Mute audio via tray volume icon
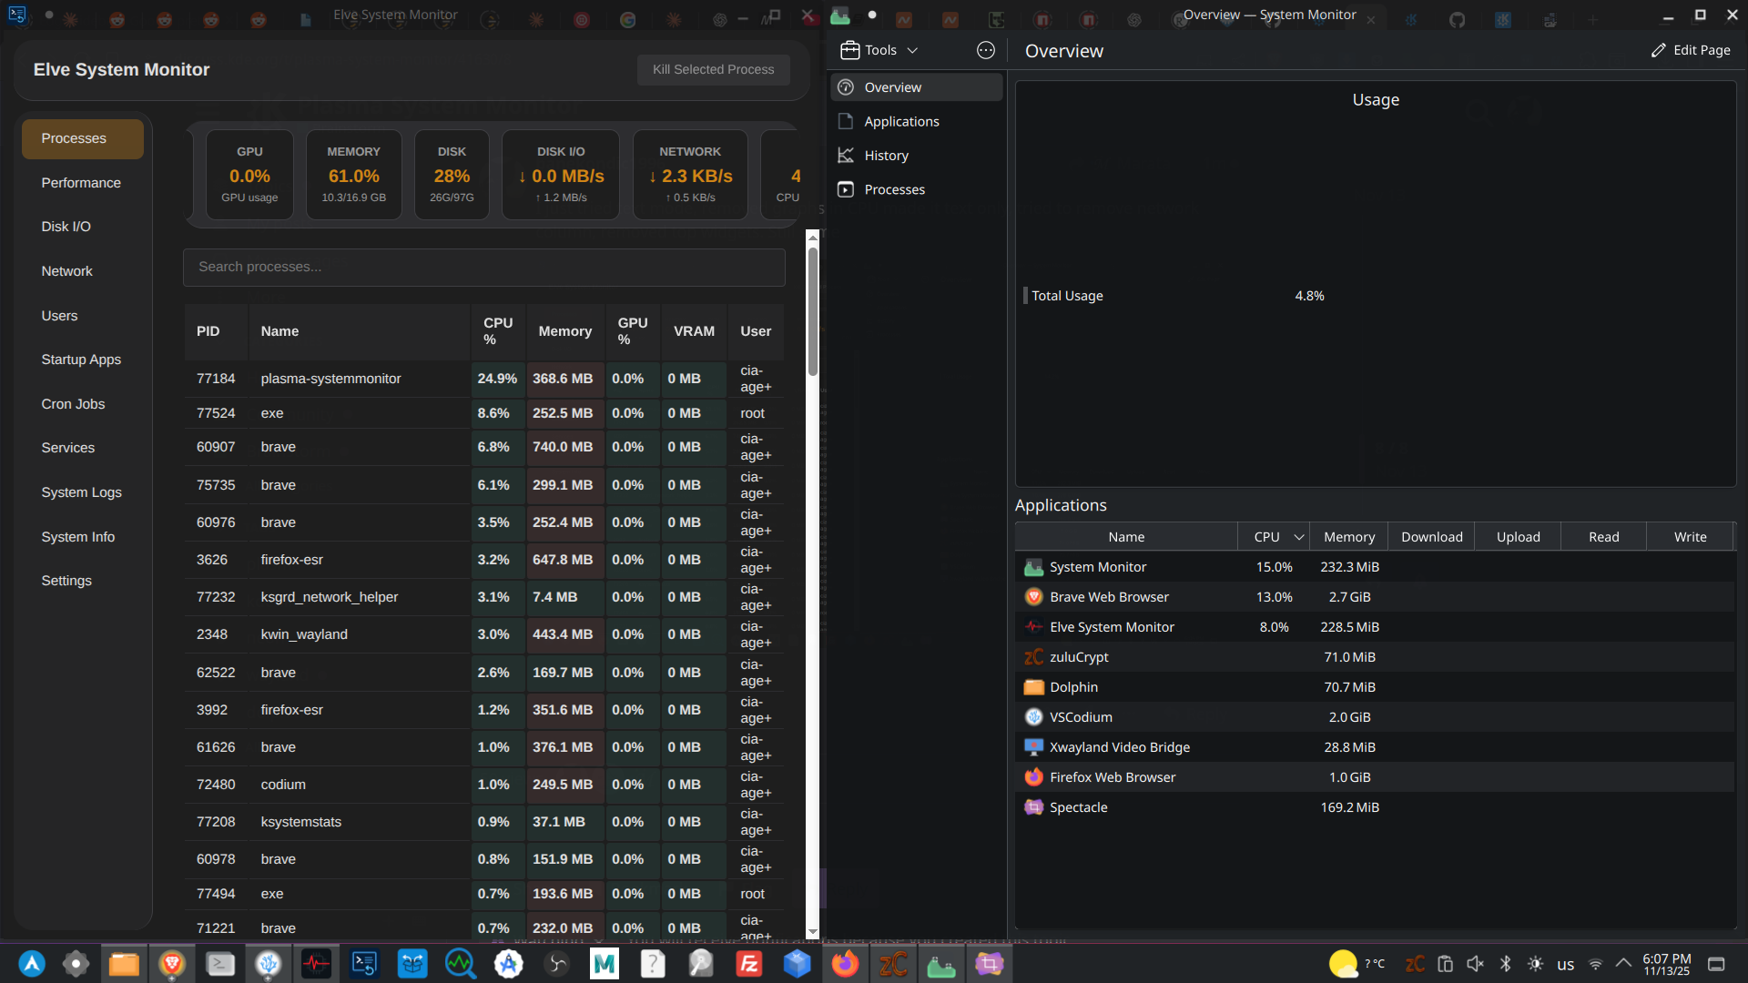Image resolution: width=1748 pixels, height=983 pixels. click(1475, 964)
